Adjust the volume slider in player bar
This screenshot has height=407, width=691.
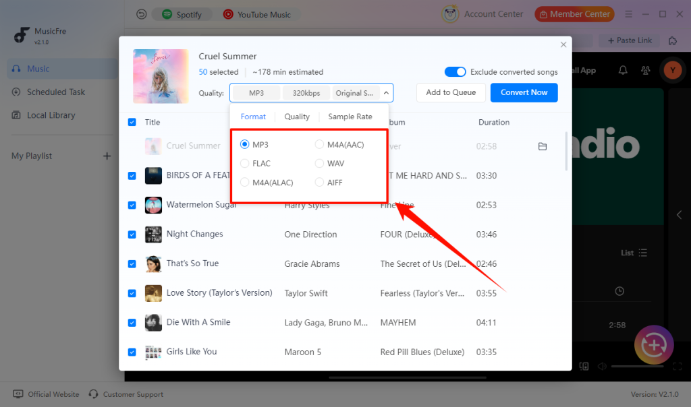637,366
